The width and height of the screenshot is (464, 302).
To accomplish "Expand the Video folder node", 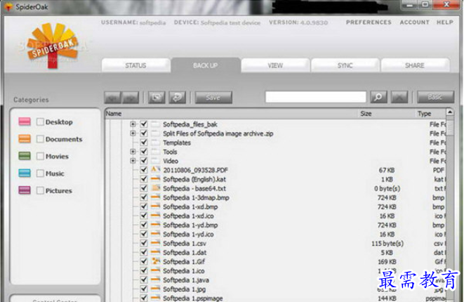I will point(133,161).
